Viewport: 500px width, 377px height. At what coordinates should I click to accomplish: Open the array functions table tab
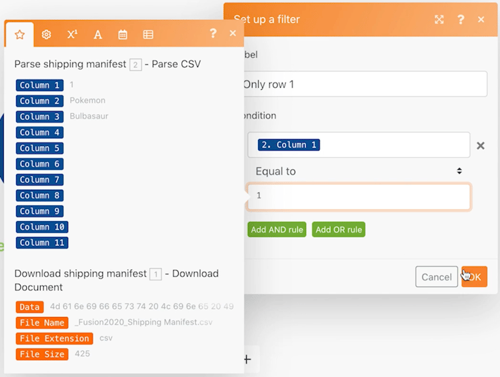click(148, 35)
